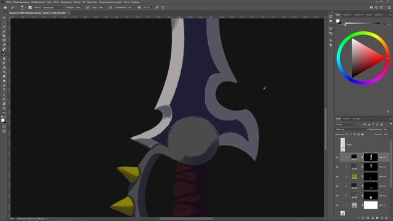Viewport: 393px width, 221px height.
Task: Open the brush preset picker dropdown
Action: [x=22, y=7]
